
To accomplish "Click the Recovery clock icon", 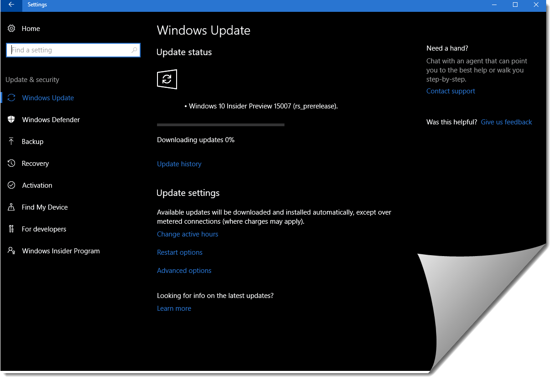I will click(x=11, y=164).
